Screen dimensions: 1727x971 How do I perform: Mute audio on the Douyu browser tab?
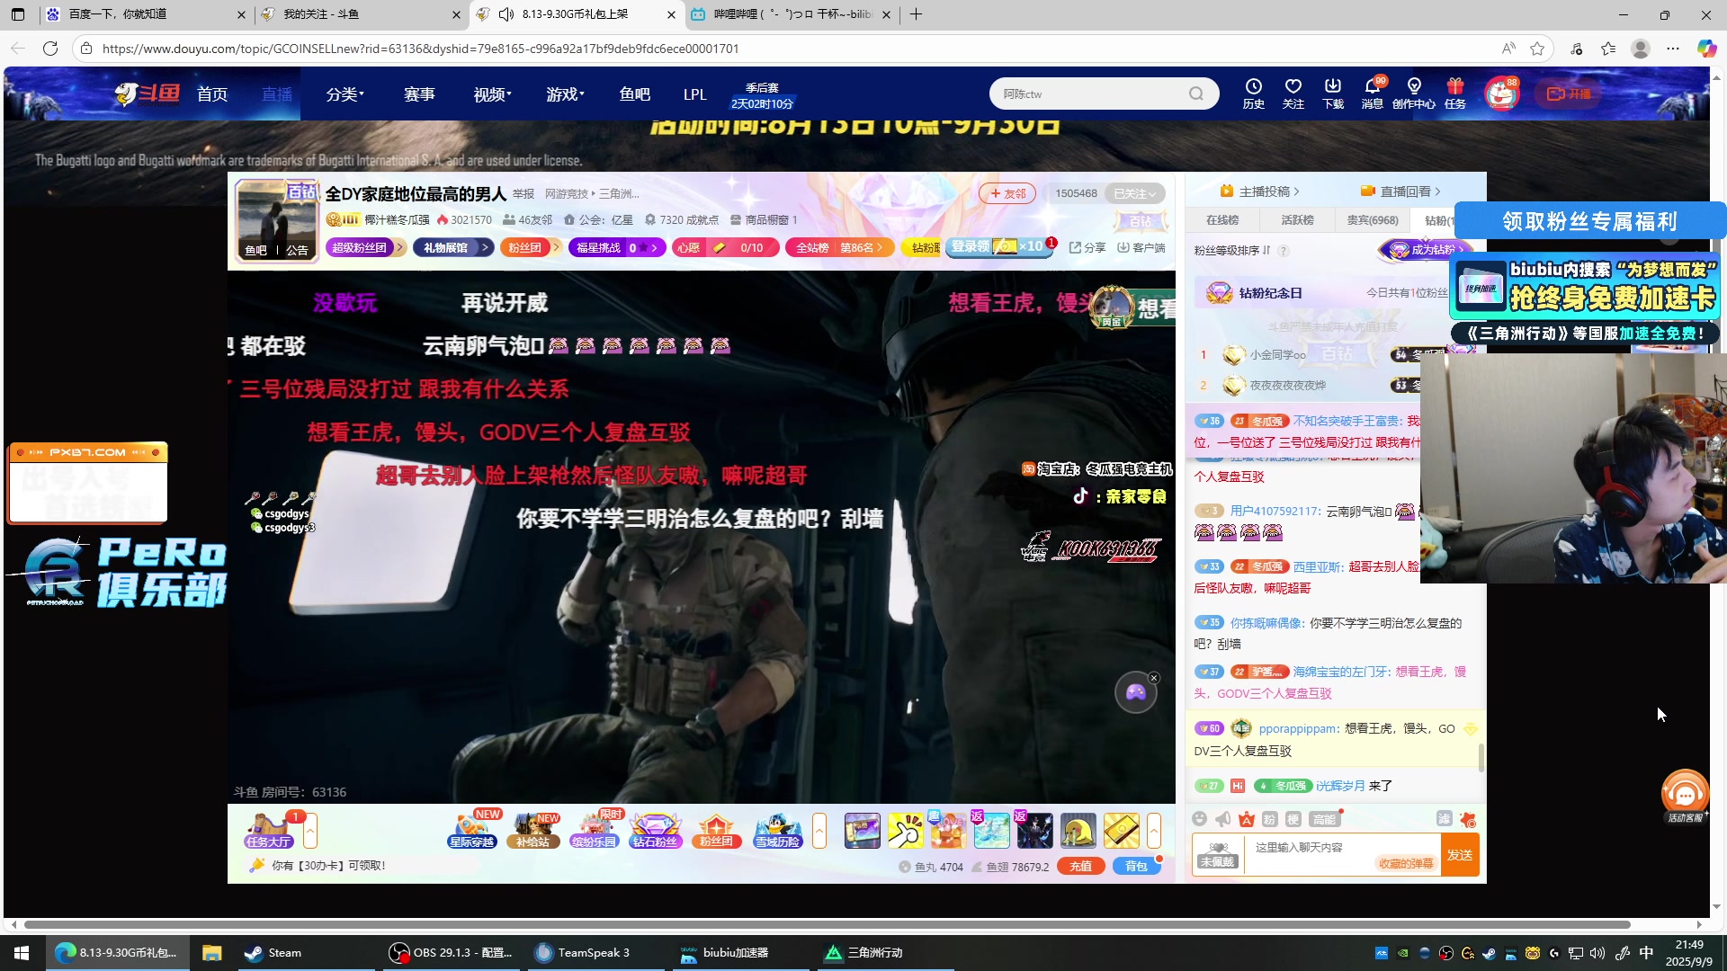506,14
